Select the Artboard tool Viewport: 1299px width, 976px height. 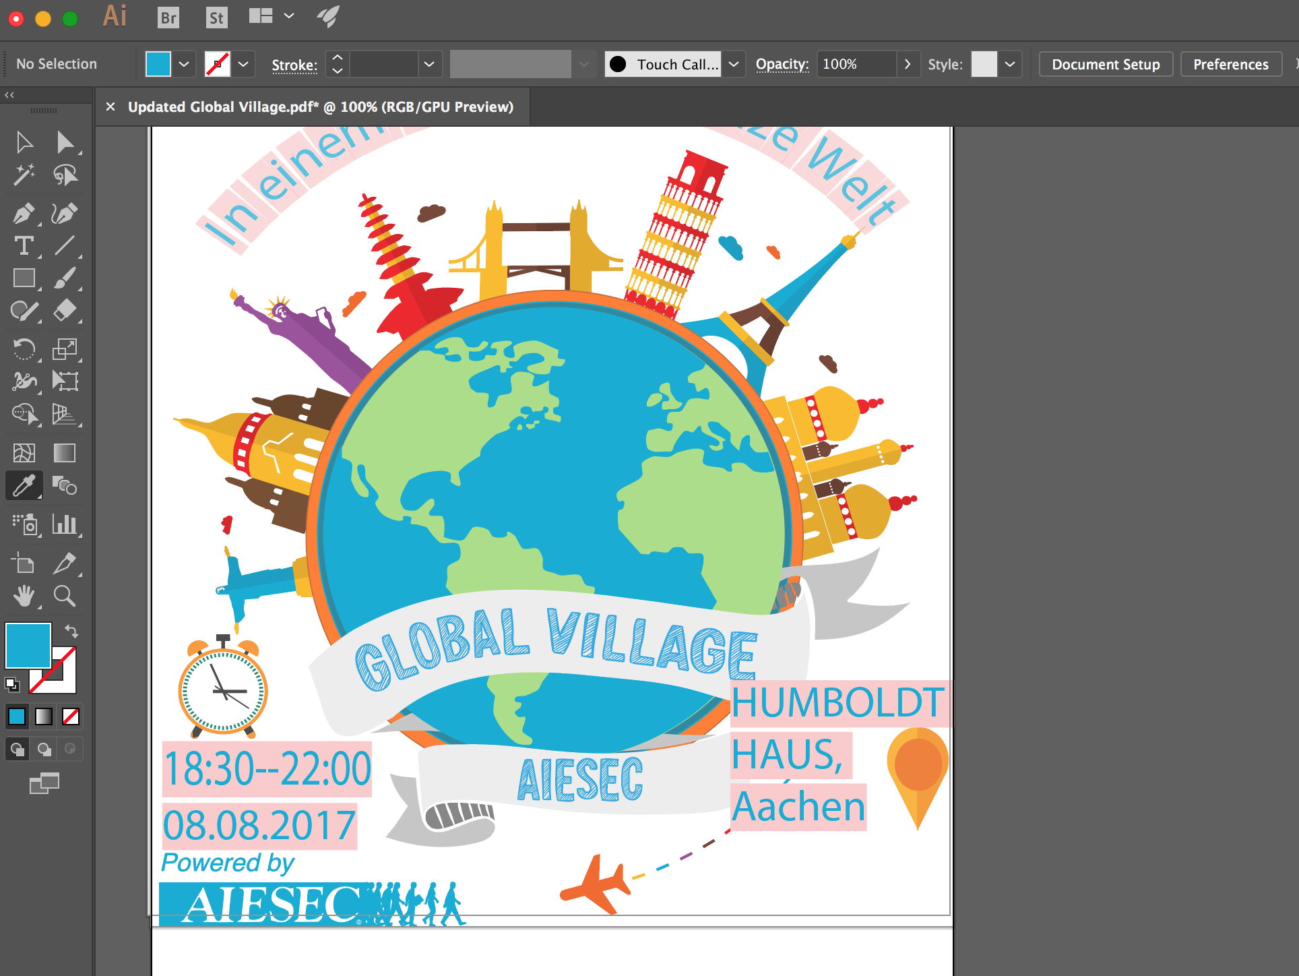coord(24,563)
